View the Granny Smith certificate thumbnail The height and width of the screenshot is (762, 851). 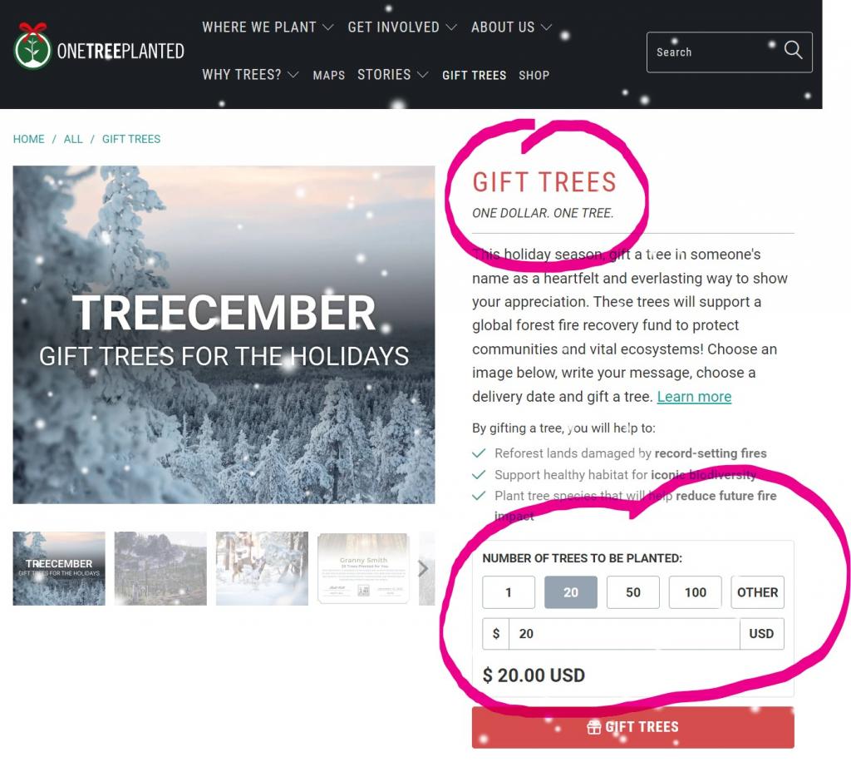point(363,568)
